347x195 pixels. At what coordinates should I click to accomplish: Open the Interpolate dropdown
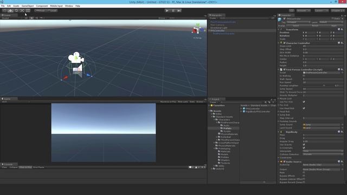click(x=323, y=151)
